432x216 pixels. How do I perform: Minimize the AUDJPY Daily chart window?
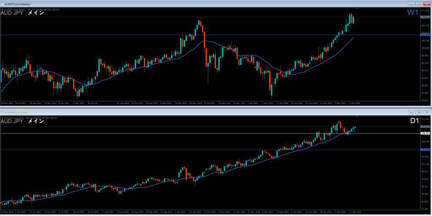pos(412,113)
